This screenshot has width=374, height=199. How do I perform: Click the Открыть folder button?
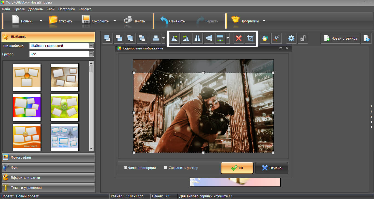coord(61,21)
